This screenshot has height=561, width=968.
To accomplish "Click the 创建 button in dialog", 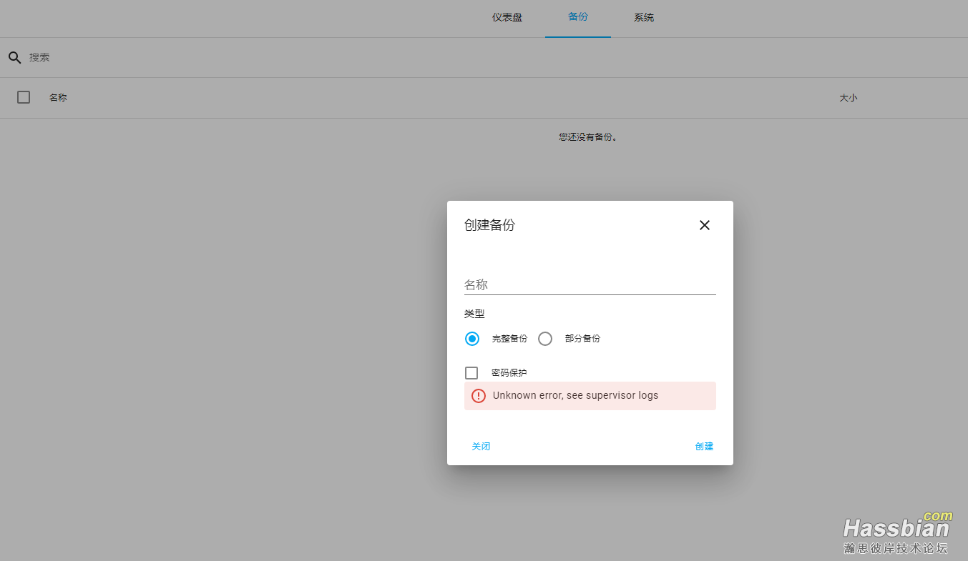I will click(x=704, y=446).
